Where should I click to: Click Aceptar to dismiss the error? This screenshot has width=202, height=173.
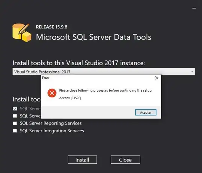coord(146,113)
